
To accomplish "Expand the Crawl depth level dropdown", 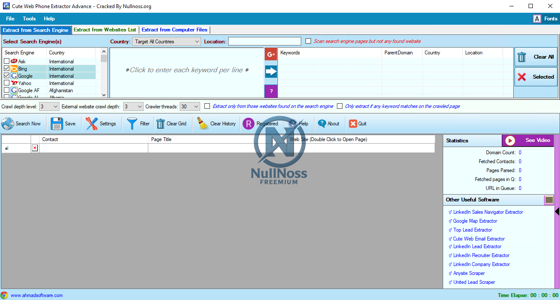I will click(49, 107).
